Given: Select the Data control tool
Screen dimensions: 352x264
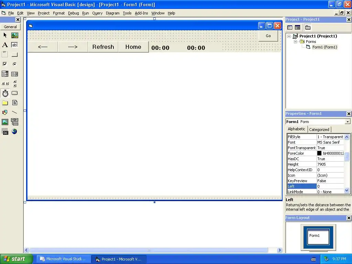Looking at the screenshot, I should [14, 122].
